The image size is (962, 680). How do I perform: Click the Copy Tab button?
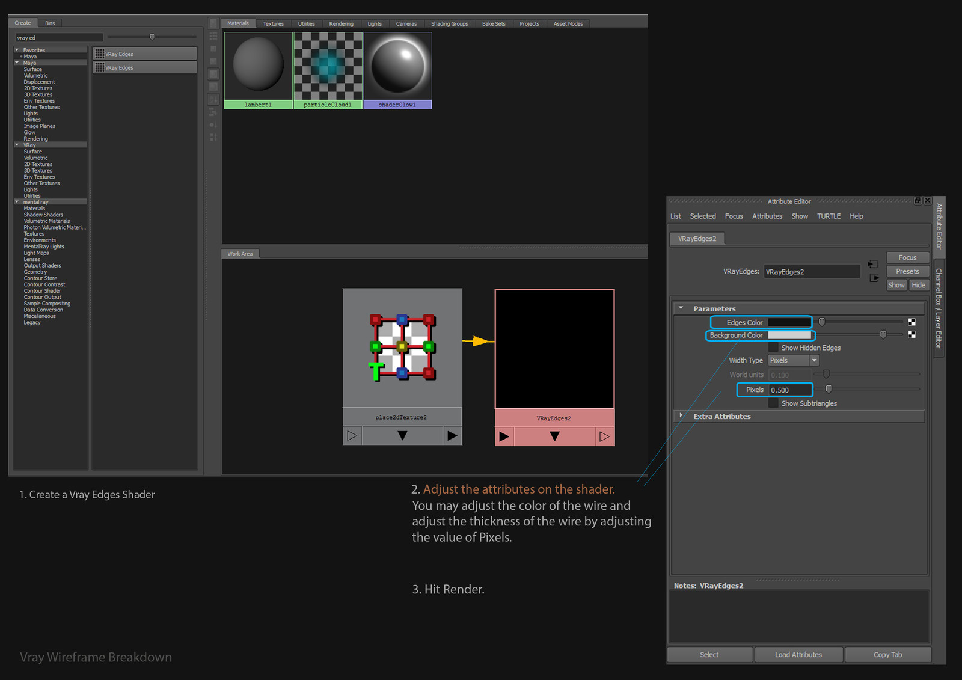click(888, 655)
